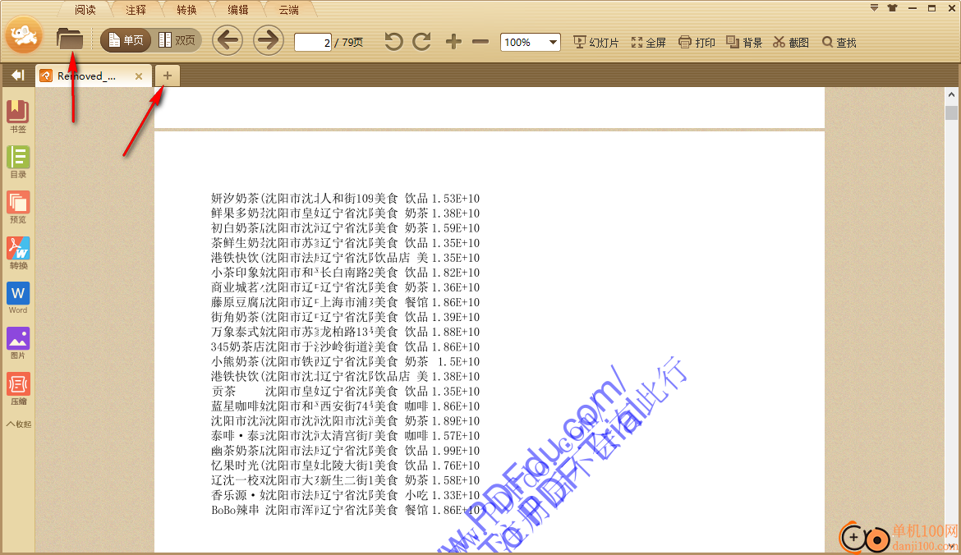This screenshot has height=555, width=961.
Task: Click the page number input field
Action: tap(313, 42)
